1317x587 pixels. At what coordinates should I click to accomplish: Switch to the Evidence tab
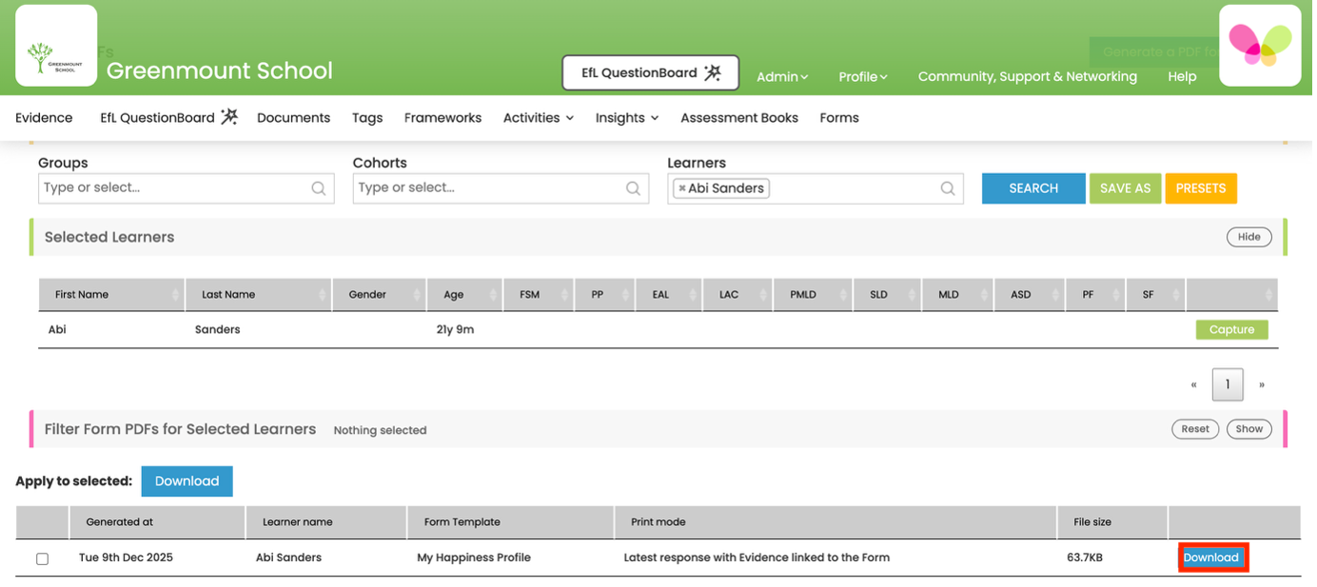click(x=43, y=117)
